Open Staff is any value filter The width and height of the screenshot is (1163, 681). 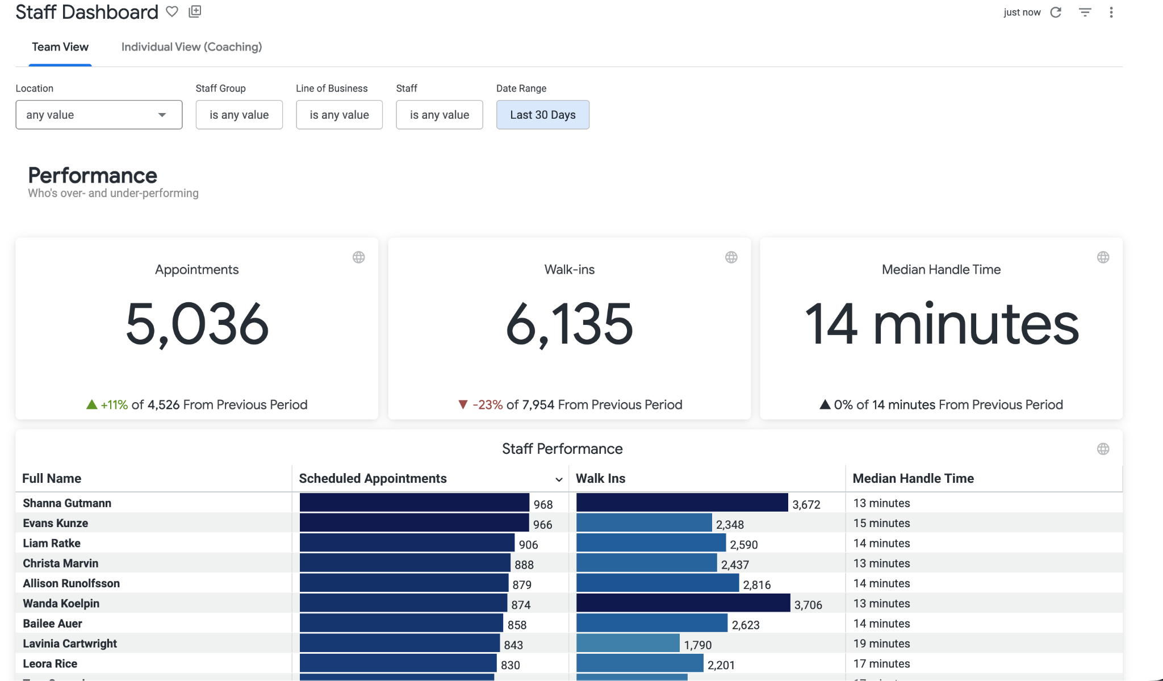440,115
